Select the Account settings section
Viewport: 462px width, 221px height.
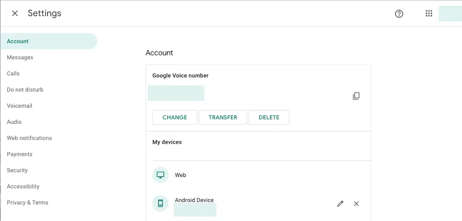[x=49, y=41]
